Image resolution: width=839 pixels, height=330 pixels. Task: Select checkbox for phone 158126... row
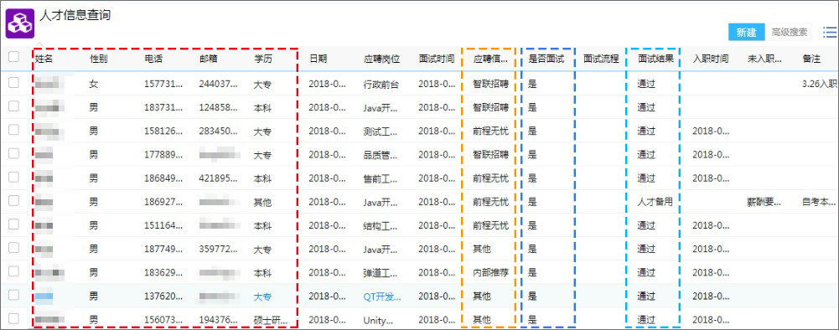tap(14, 130)
